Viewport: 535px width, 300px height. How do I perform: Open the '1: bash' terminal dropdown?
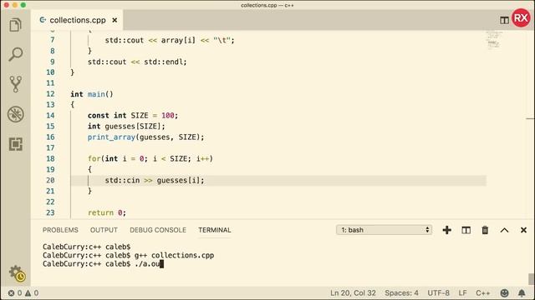point(385,230)
